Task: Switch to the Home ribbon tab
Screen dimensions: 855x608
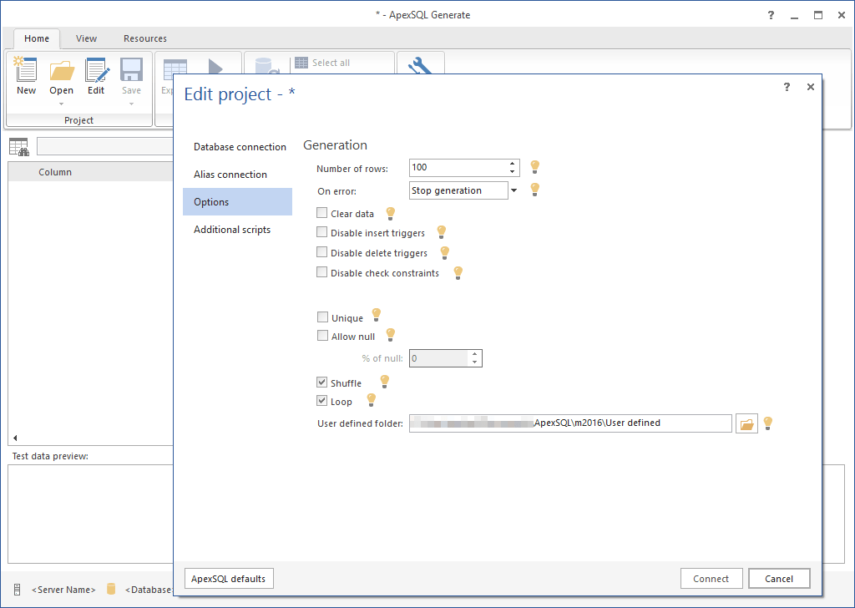Action: [37, 38]
